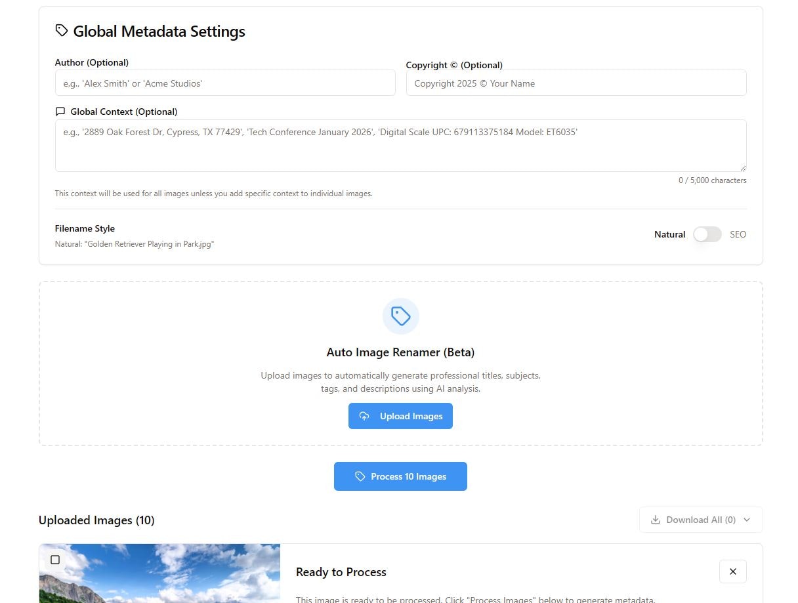
Task: Click the Auto Image Renamer (Beta) title
Action: point(400,352)
